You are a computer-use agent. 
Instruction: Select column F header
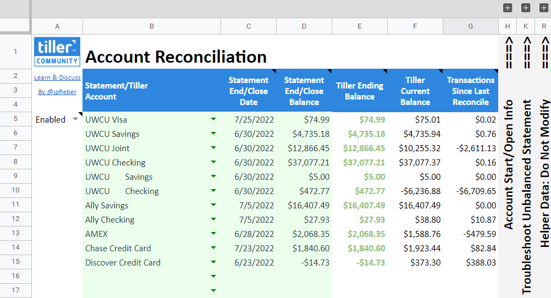tap(415, 26)
